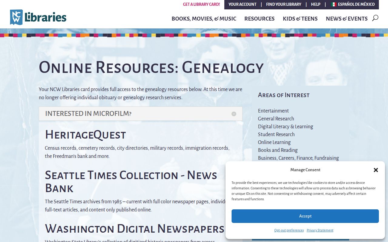Select Digital Literacy & Learning

click(286, 126)
